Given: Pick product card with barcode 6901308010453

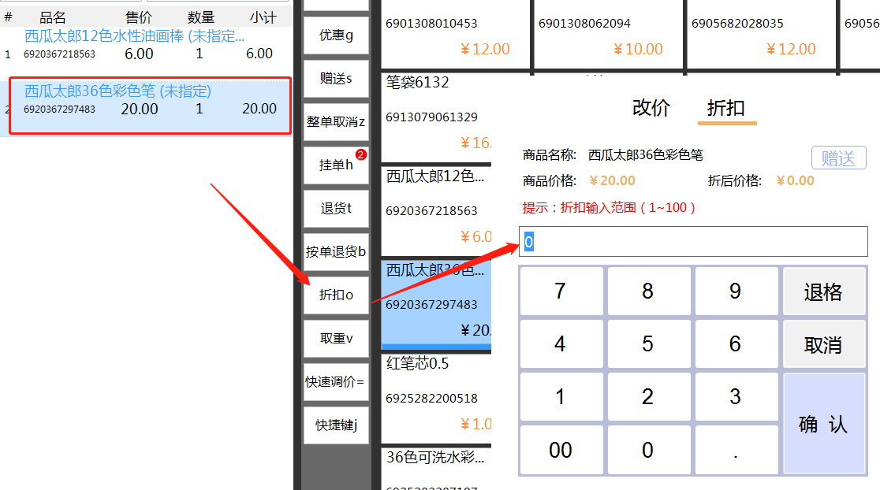Looking at the screenshot, I should 456,35.
